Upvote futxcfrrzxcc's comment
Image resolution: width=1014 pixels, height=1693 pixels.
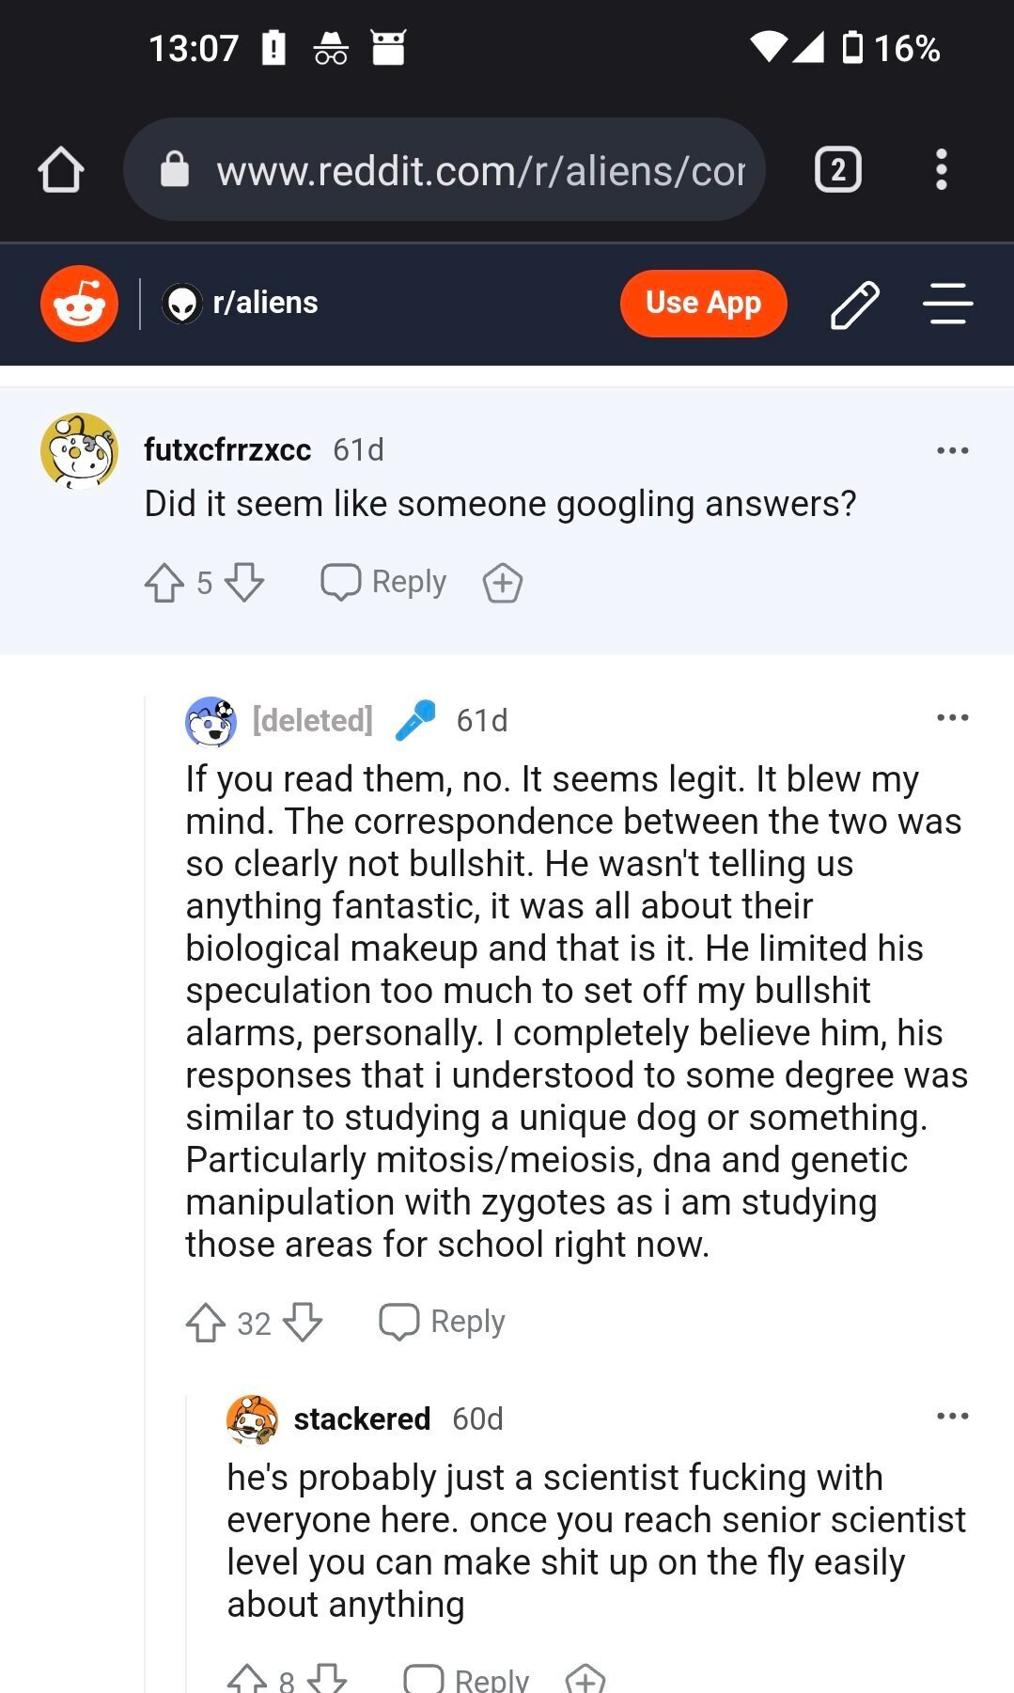point(164,583)
